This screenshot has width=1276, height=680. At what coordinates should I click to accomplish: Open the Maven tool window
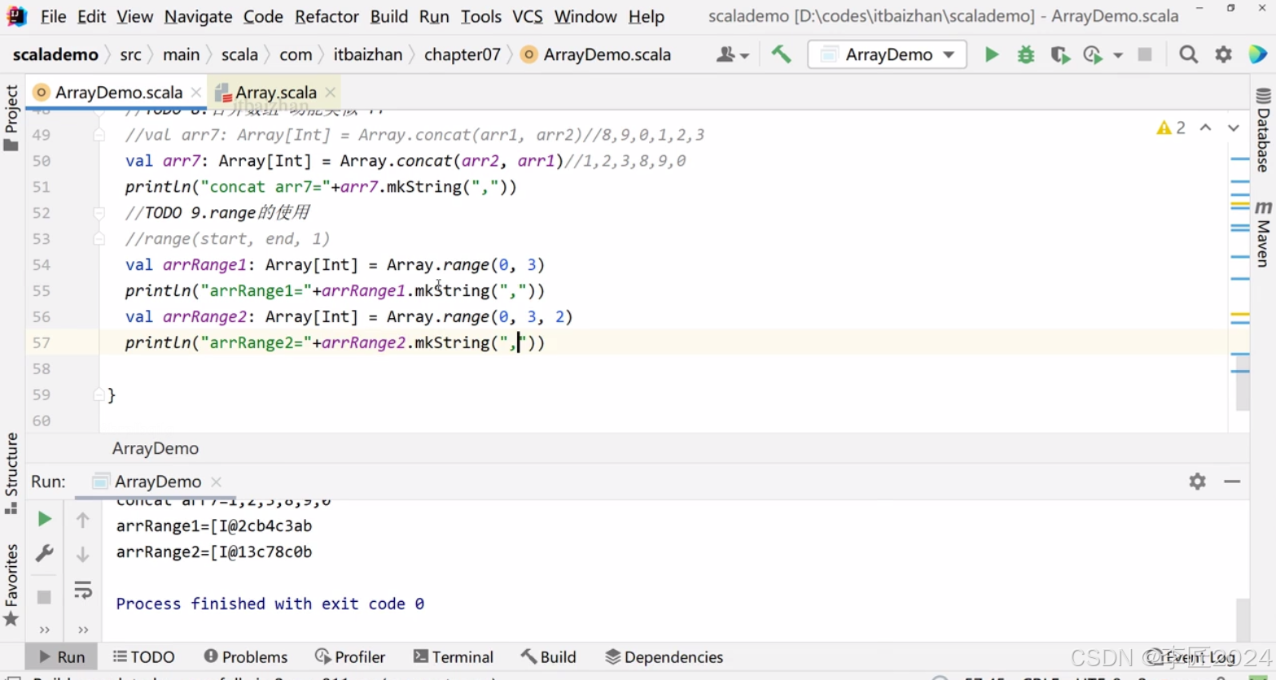click(x=1263, y=234)
